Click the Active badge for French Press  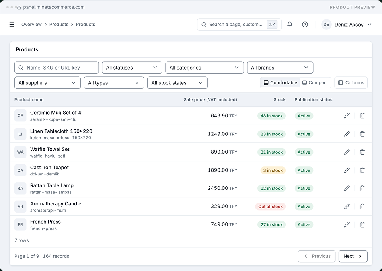[x=304, y=224]
